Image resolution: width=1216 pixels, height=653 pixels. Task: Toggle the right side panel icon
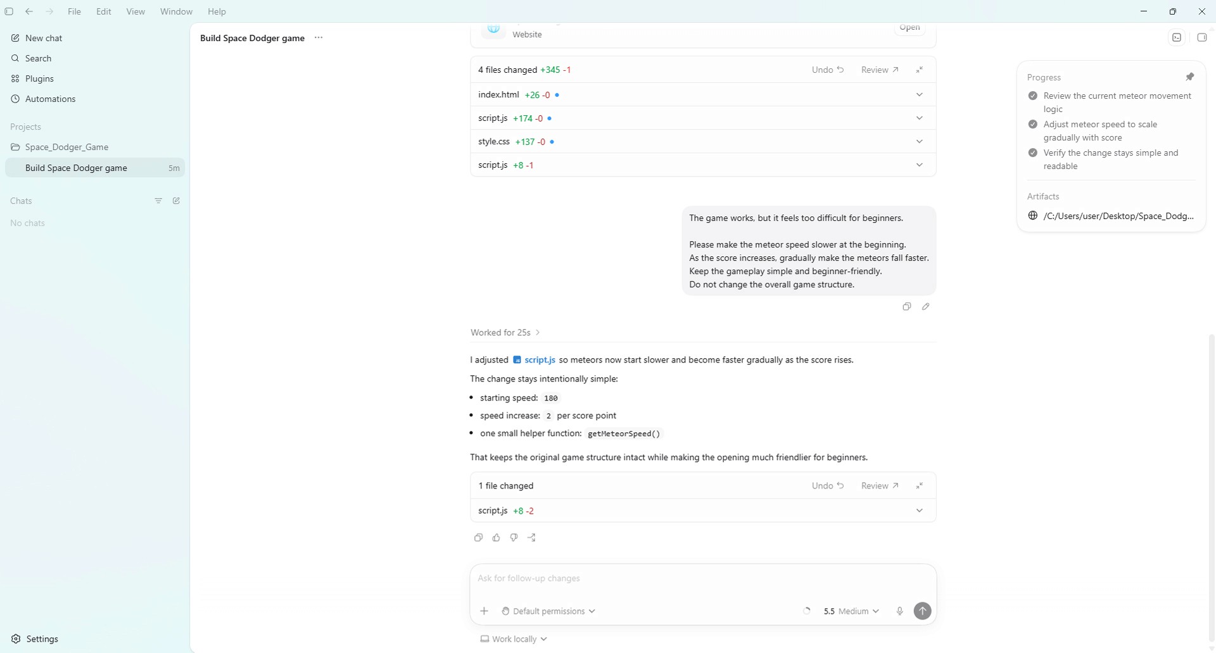pos(1201,37)
